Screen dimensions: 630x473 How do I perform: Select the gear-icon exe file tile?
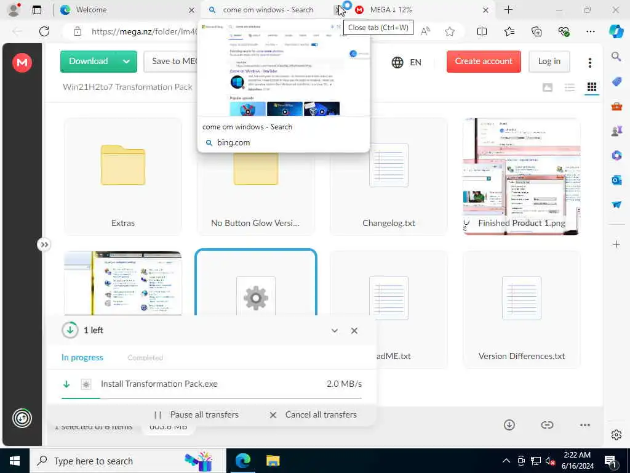pyautogui.click(x=256, y=283)
